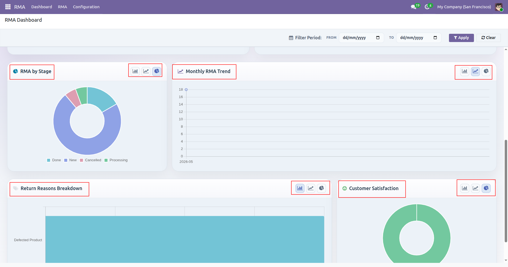Image resolution: width=508 pixels, height=267 pixels.
Task: Switch Customer Satisfaction to bar chart
Action: point(465,188)
